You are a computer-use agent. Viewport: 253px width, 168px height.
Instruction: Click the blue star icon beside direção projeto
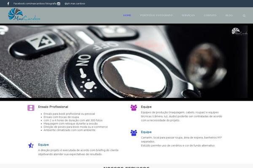[31, 145]
